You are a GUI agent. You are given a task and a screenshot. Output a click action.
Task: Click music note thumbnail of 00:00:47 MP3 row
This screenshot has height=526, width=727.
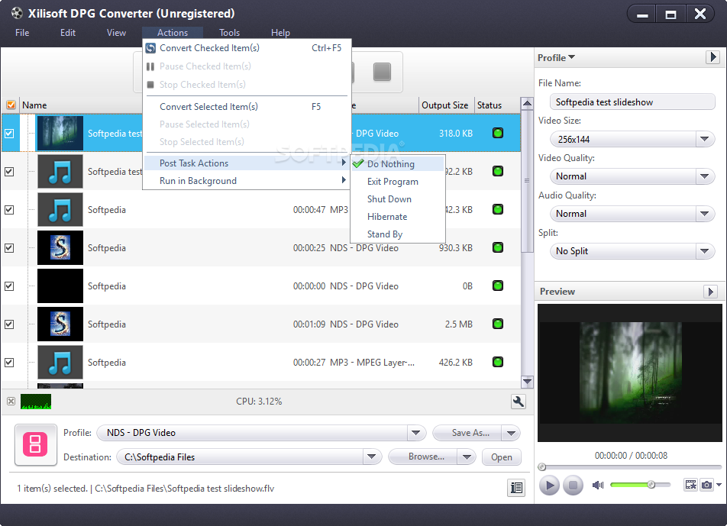[60, 209]
